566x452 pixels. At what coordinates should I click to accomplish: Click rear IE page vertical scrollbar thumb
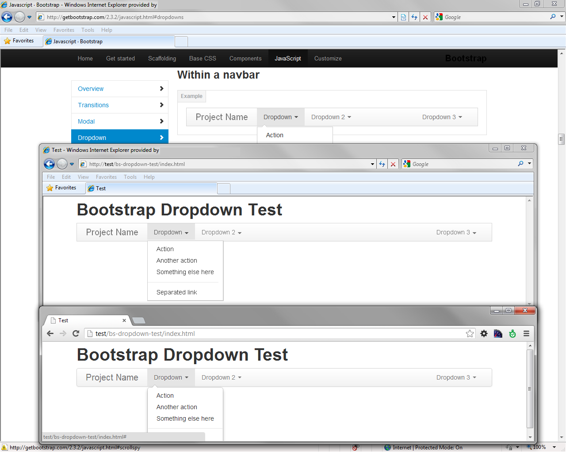pyautogui.click(x=562, y=139)
